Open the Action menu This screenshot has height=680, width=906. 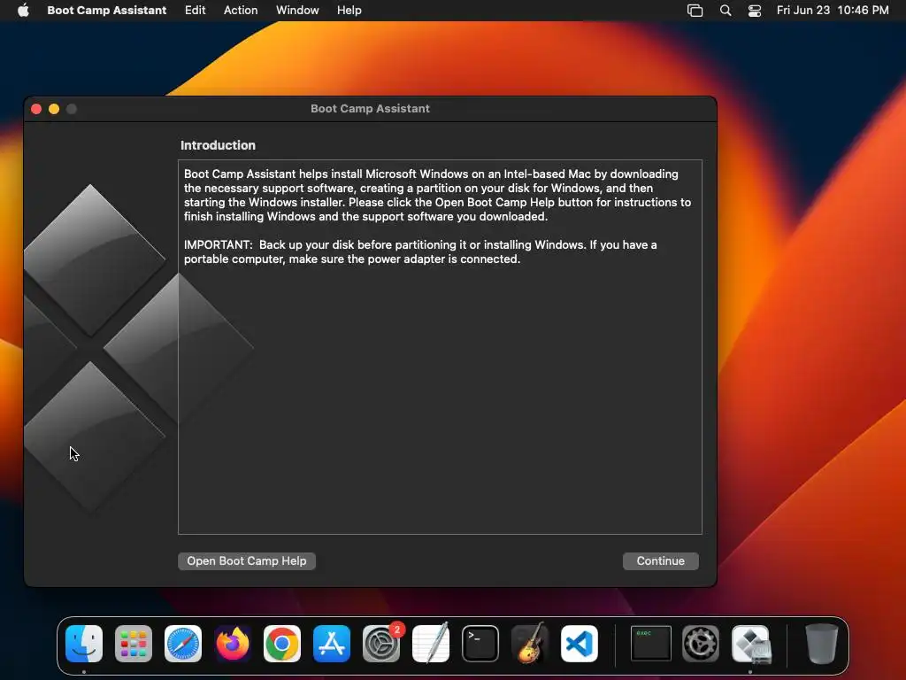(241, 11)
